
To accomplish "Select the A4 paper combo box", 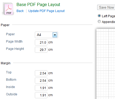I will [x=46, y=35].
